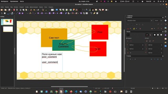Toggle the presentation grid display icon
This screenshot has width=168, height=94.
[x=52, y=10]
